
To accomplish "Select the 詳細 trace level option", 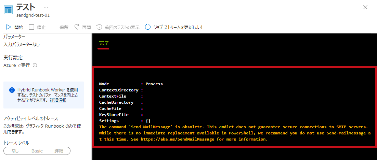I will pyautogui.click(x=58, y=151).
